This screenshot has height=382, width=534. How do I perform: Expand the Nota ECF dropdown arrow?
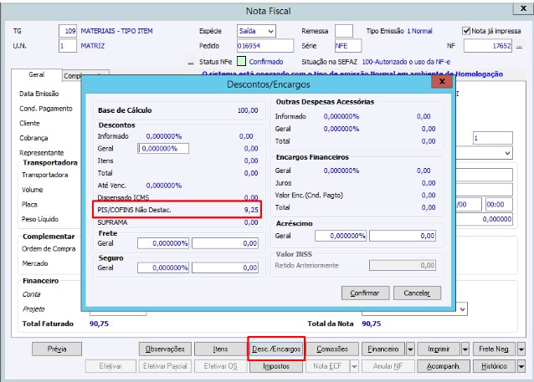[x=355, y=366]
